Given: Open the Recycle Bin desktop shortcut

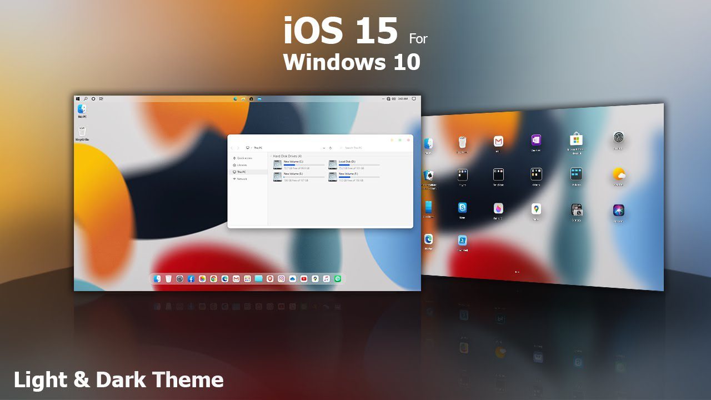Looking at the screenshot, I should click(82, 133).
